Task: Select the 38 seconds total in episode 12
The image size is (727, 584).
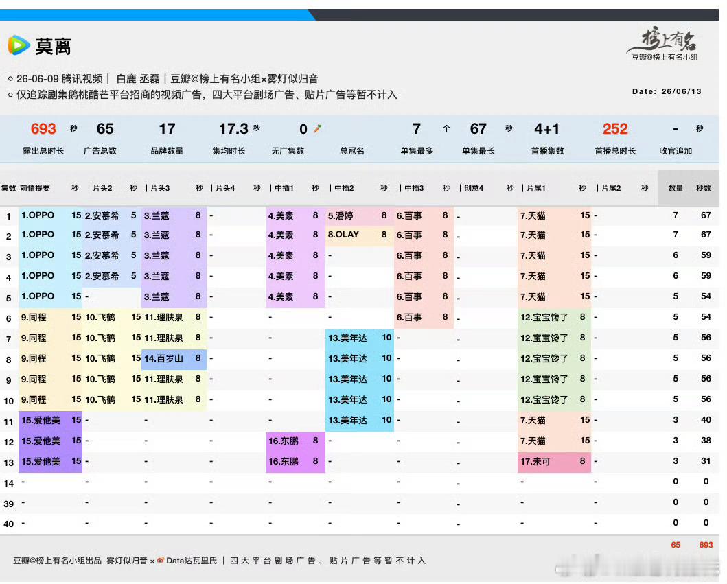Action: tap(706, 441)
